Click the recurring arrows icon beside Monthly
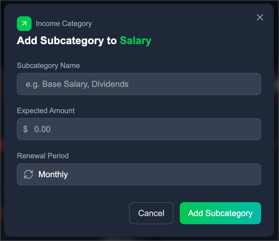Image resolution: width=279 pixels, height=241 pixels. [28, 174]
